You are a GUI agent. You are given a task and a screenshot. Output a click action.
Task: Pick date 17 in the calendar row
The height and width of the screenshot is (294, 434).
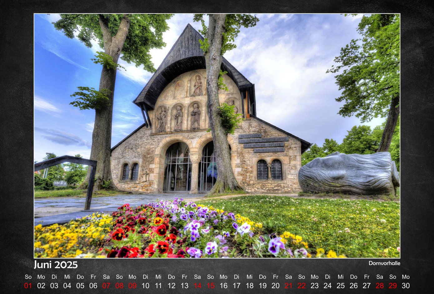(237, 286)
